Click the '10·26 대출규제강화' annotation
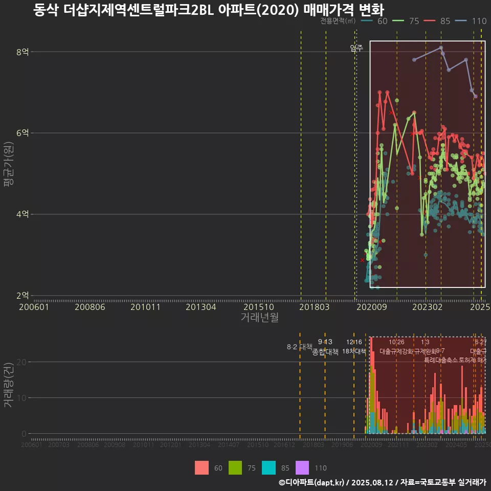 pyautogui.click(x=396, y=347)
